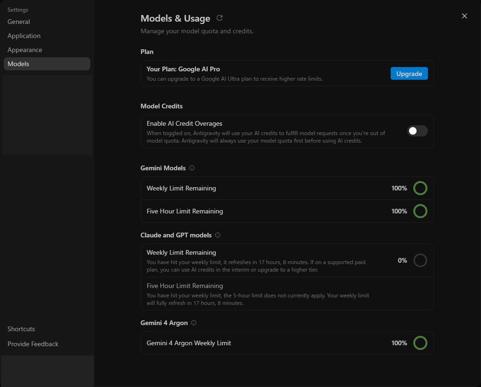The height and width of the screenshot is (387, 481).
Task: Click the 'Manage your model quota and credits.' subtitle
Action: (x=197, y=31)
